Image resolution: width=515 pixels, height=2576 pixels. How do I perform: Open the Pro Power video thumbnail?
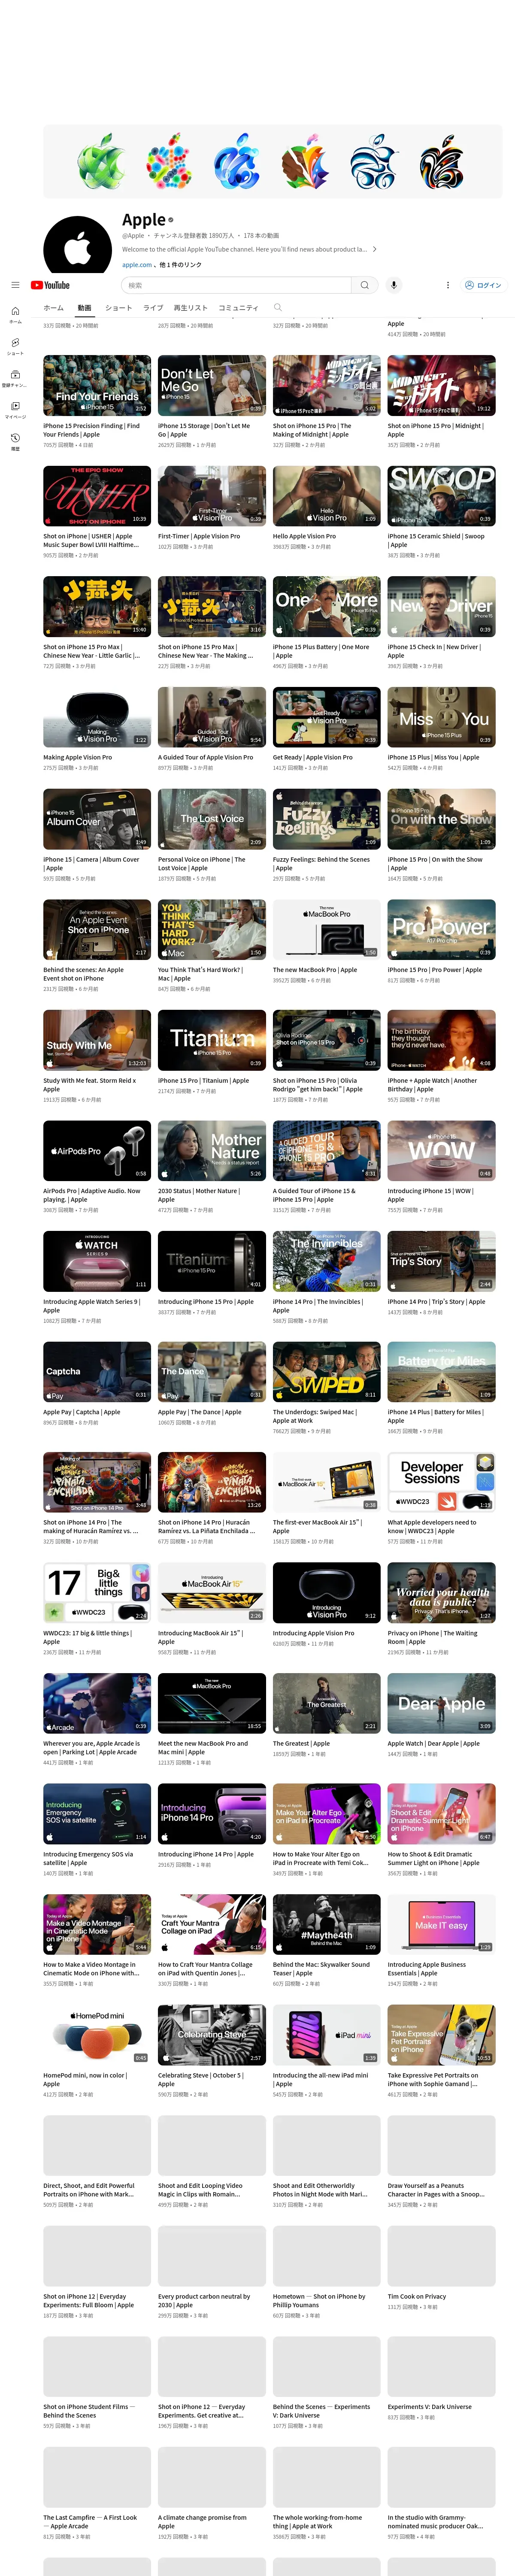click(x=442, y=929)
